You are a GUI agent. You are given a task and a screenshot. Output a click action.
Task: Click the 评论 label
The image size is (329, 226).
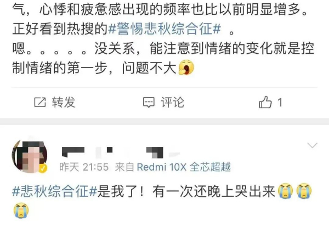pos(173,103)
